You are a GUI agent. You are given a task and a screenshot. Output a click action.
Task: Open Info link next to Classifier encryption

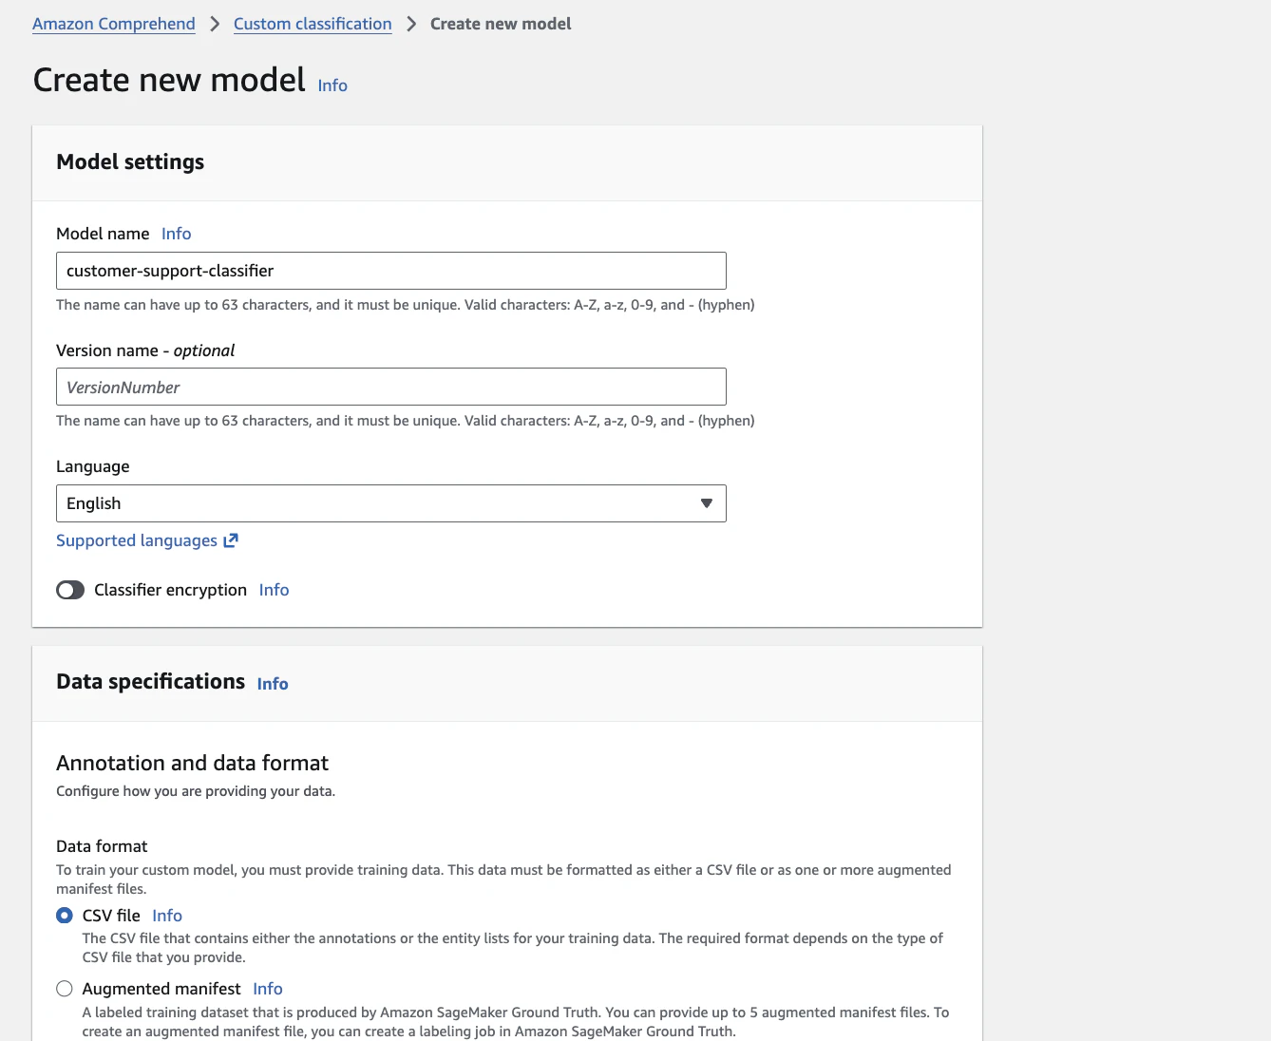[275, 590]
